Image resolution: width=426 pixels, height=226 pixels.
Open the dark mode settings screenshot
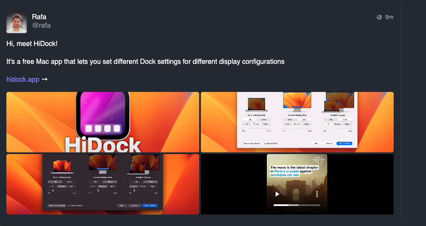103,184
